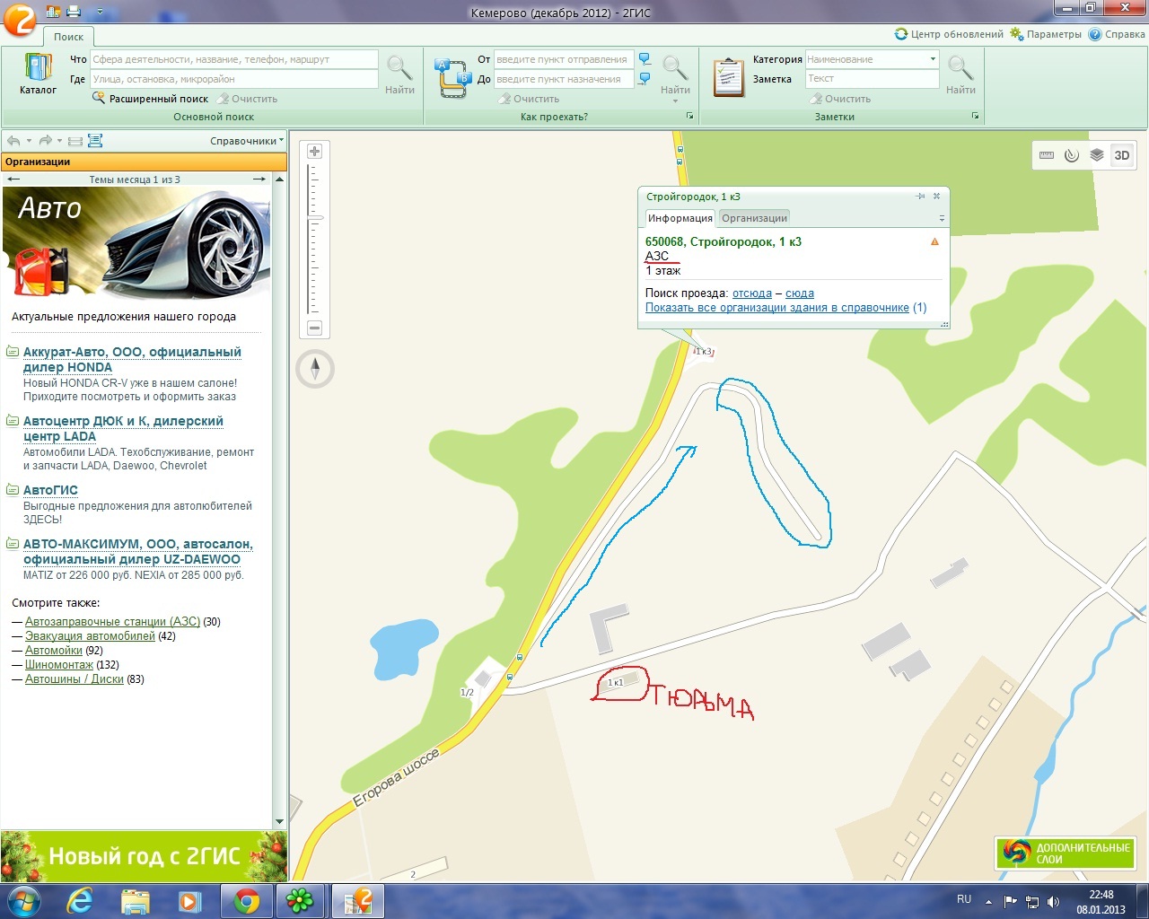Click the От departure field

(564, 59)
